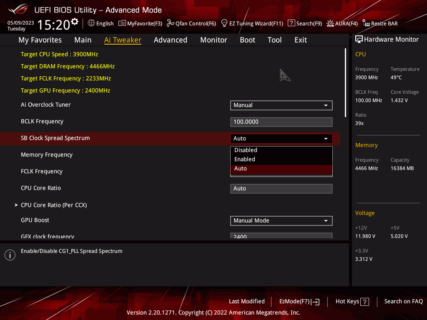
Task: Click BCLK Freq 100.00 MHz value
Action: [369, 100]
